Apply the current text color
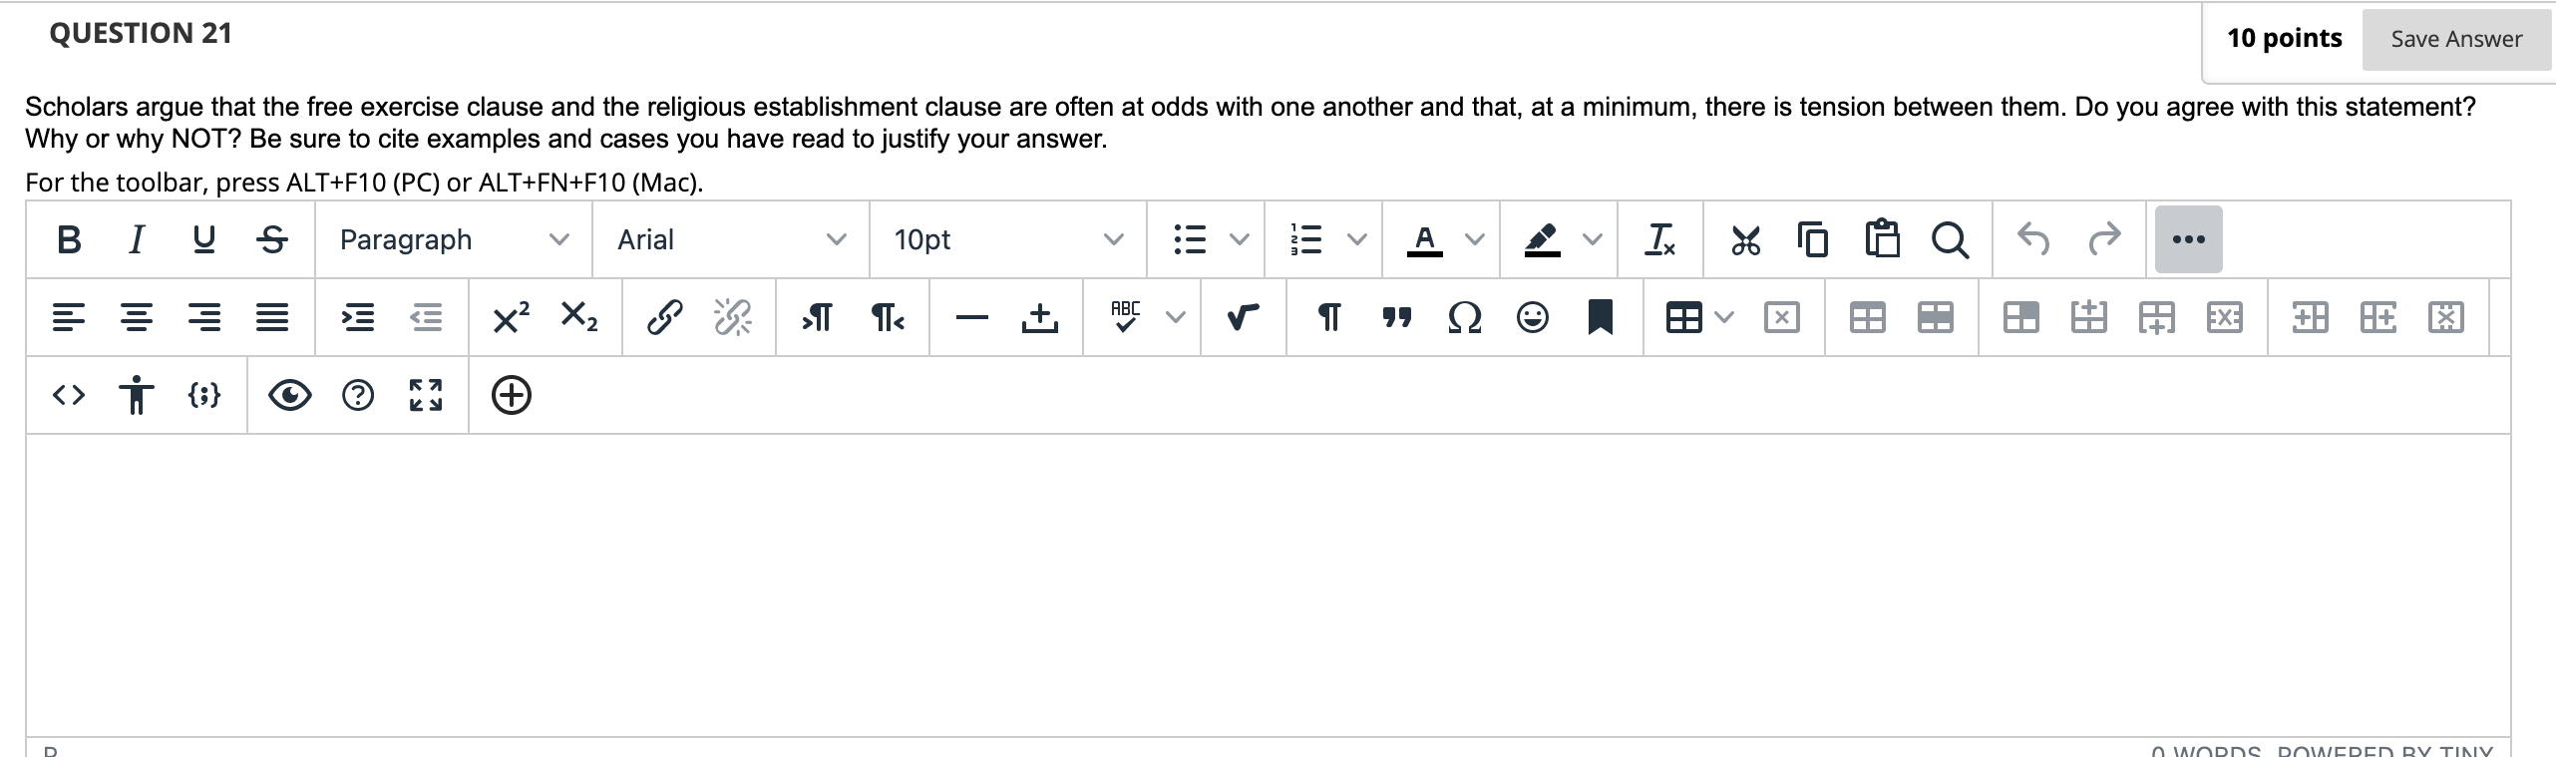 1425,239
